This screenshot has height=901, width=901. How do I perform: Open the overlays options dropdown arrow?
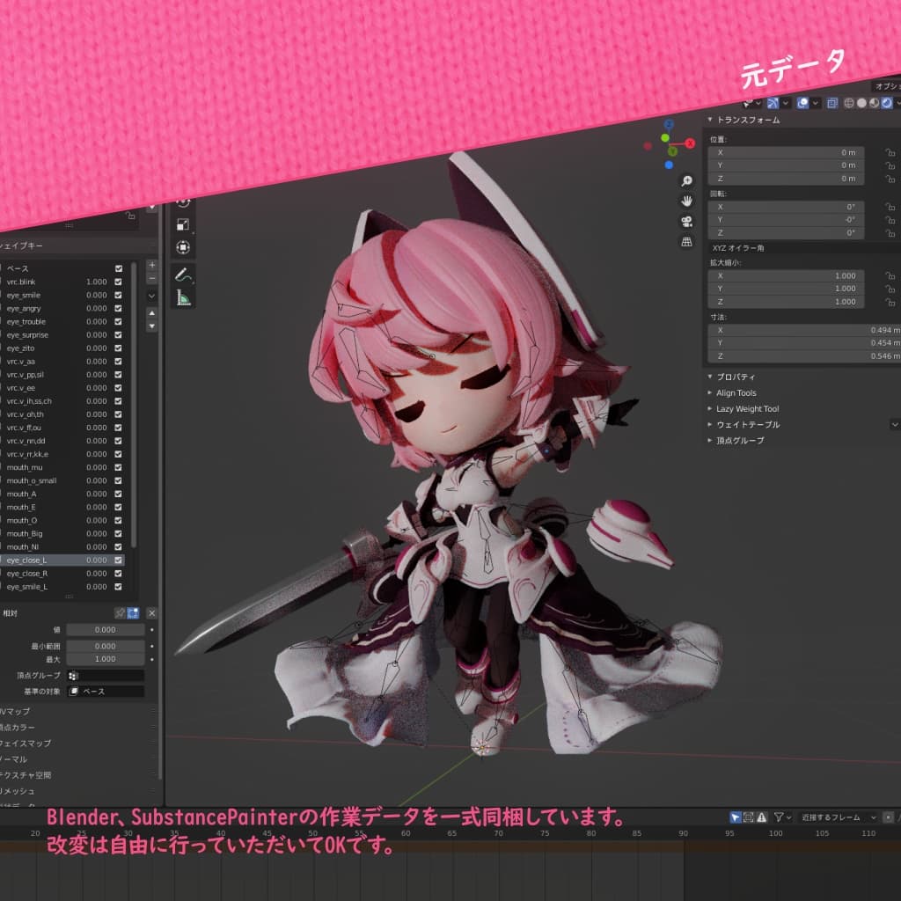pos(816,103)
